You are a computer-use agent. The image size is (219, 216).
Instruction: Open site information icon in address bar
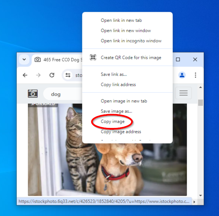[x=68, y=75]
